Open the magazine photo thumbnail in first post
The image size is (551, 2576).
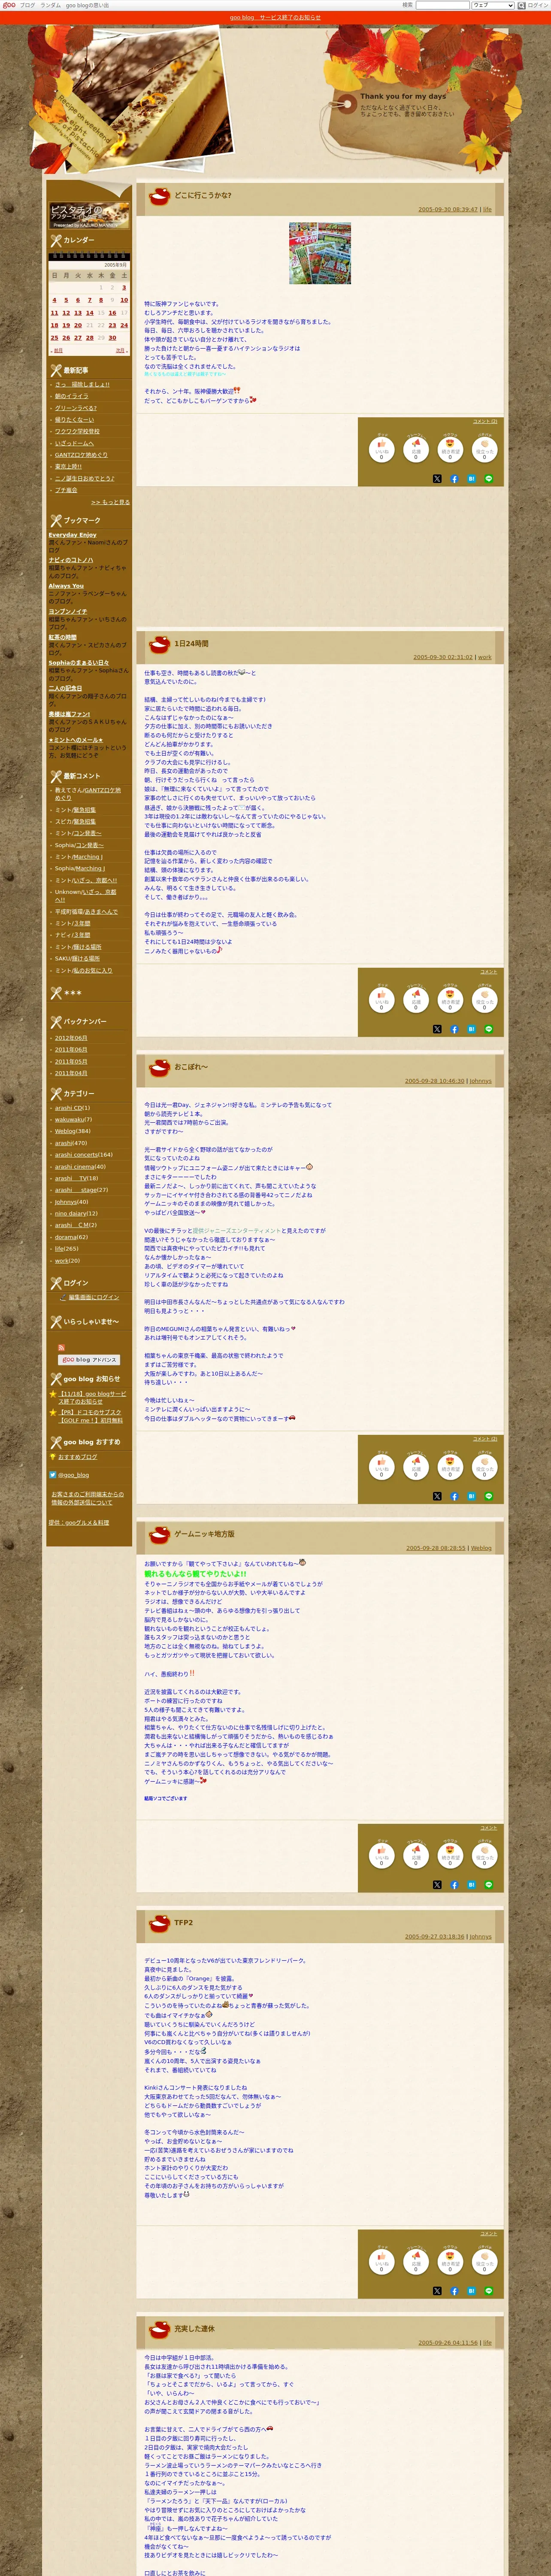[320, 253]
